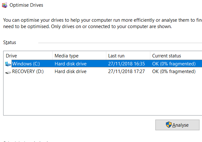Click the D: drive Hard disk drive cell

[x=71, y=71]
